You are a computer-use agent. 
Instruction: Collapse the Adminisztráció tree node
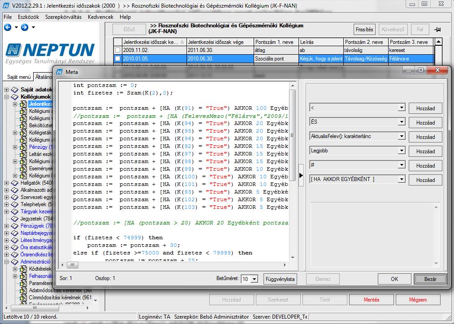click(x=6, y=262)
